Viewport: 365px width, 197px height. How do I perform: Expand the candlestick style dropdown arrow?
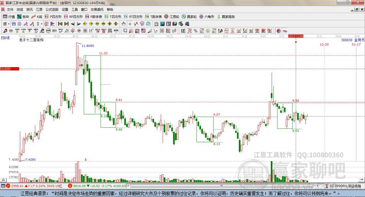tap(42, 24)
